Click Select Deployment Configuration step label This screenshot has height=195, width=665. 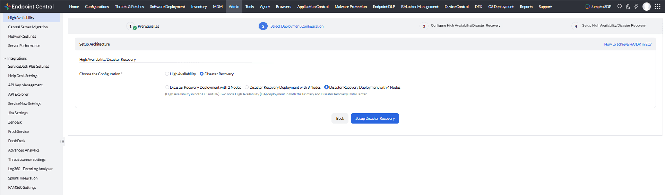[297, 26]
